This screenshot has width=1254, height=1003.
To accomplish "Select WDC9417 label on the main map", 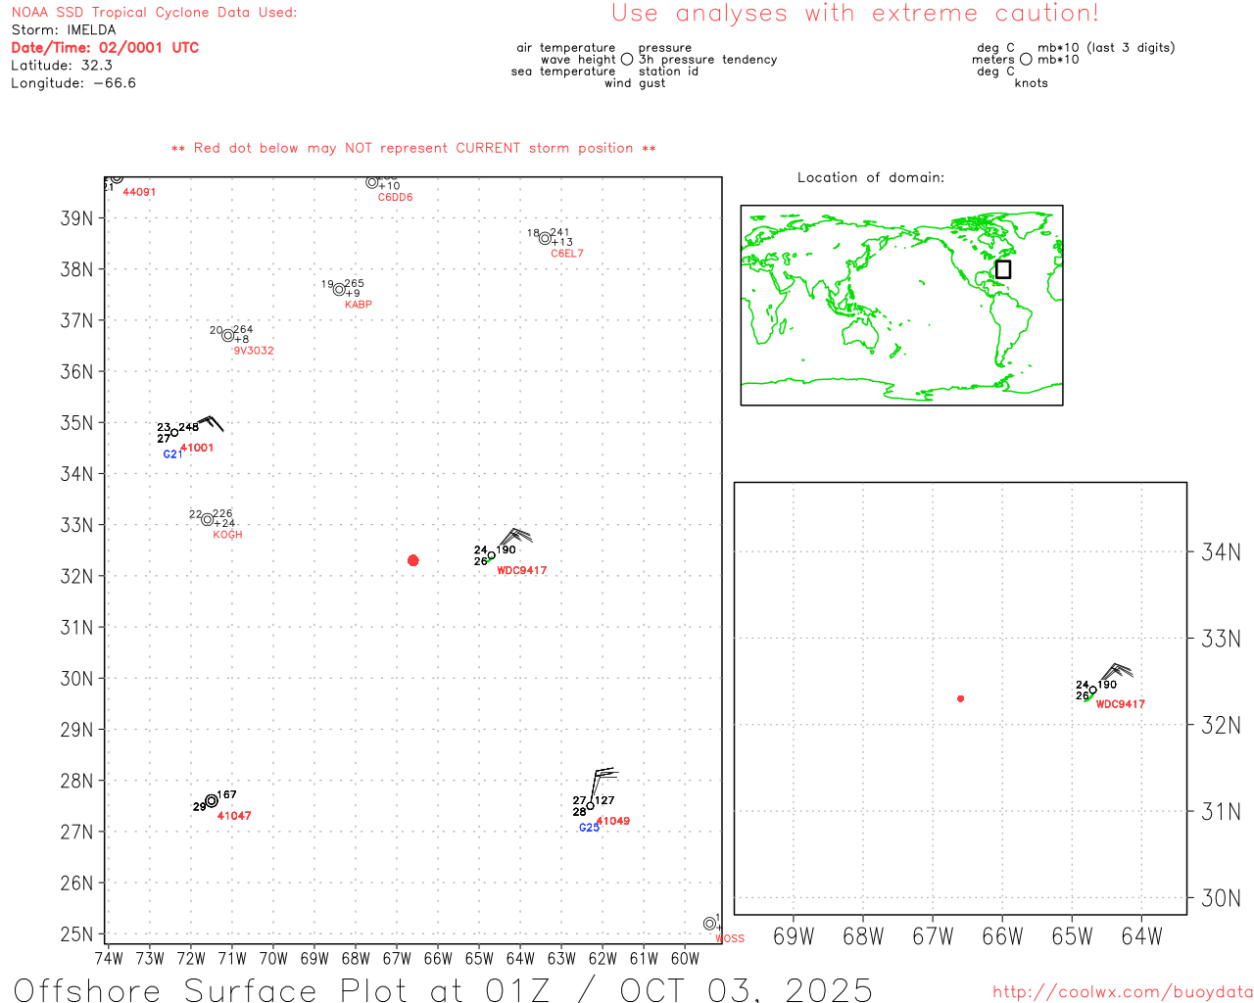I will click(x=522, y=570).
